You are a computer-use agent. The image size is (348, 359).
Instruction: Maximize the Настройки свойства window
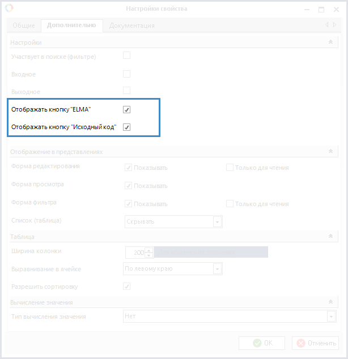point(321,10)
